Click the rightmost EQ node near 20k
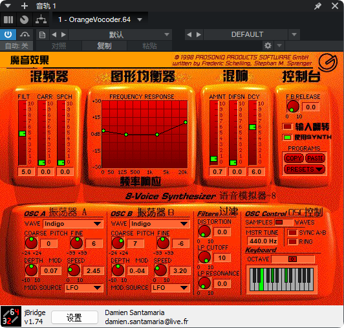 tap(186, 122)
